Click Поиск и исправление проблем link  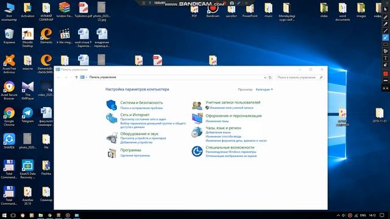141,108
